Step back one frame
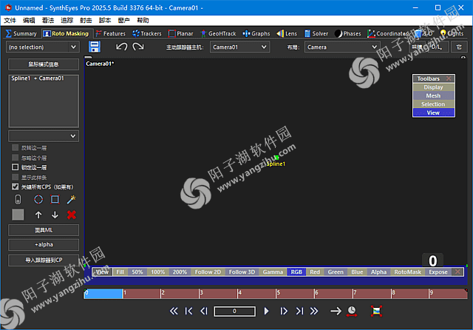 pos(204,311)
